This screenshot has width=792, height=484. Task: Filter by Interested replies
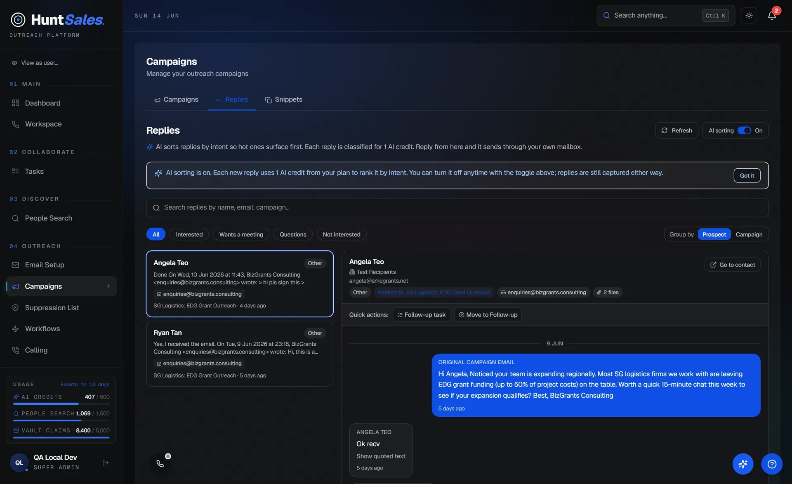click(189, 234)
